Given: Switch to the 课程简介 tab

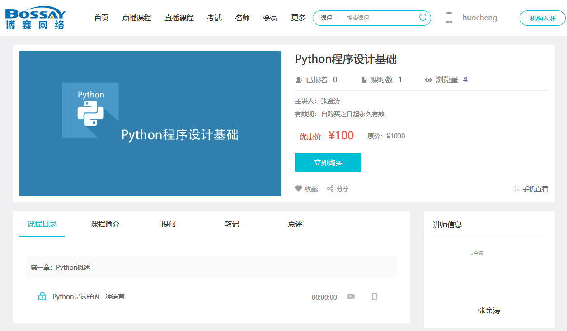Looking at the screenshot, I should pyautogui.click(x=105, y=224).
